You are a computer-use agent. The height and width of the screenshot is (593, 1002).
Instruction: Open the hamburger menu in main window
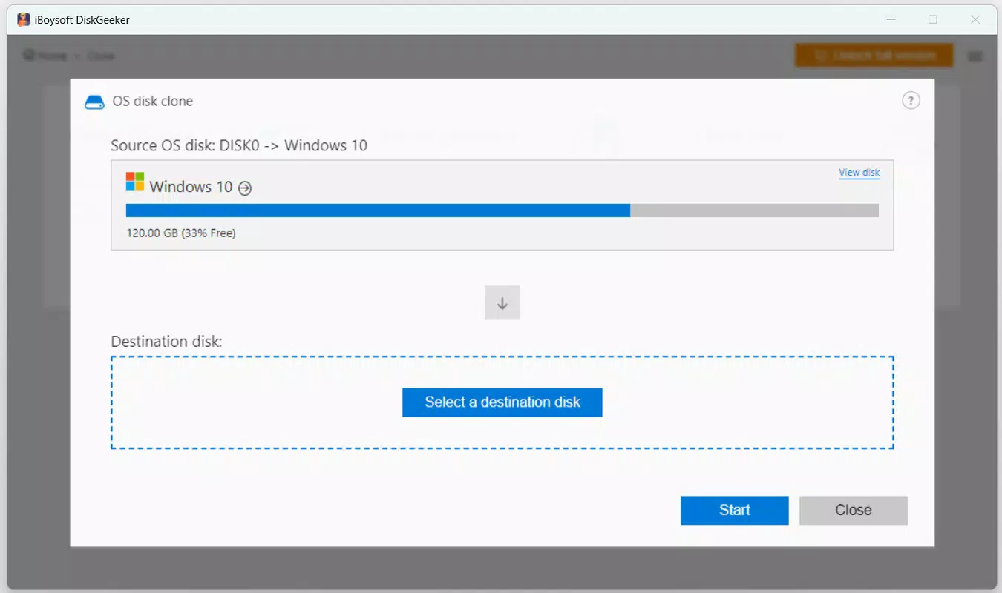[x=976, y=56]
